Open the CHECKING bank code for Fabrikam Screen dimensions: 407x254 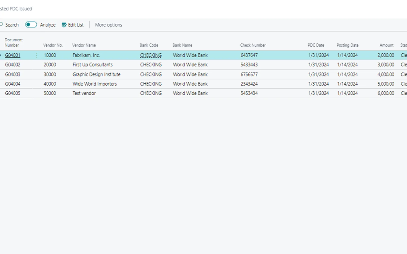coord(151,55)
